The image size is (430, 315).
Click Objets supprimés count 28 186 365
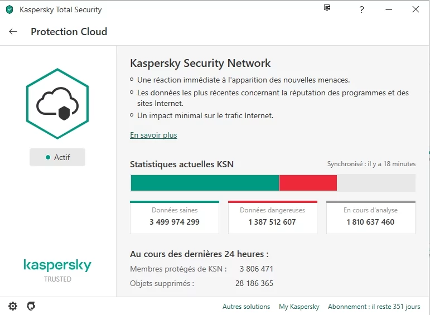tap(254, 283)
